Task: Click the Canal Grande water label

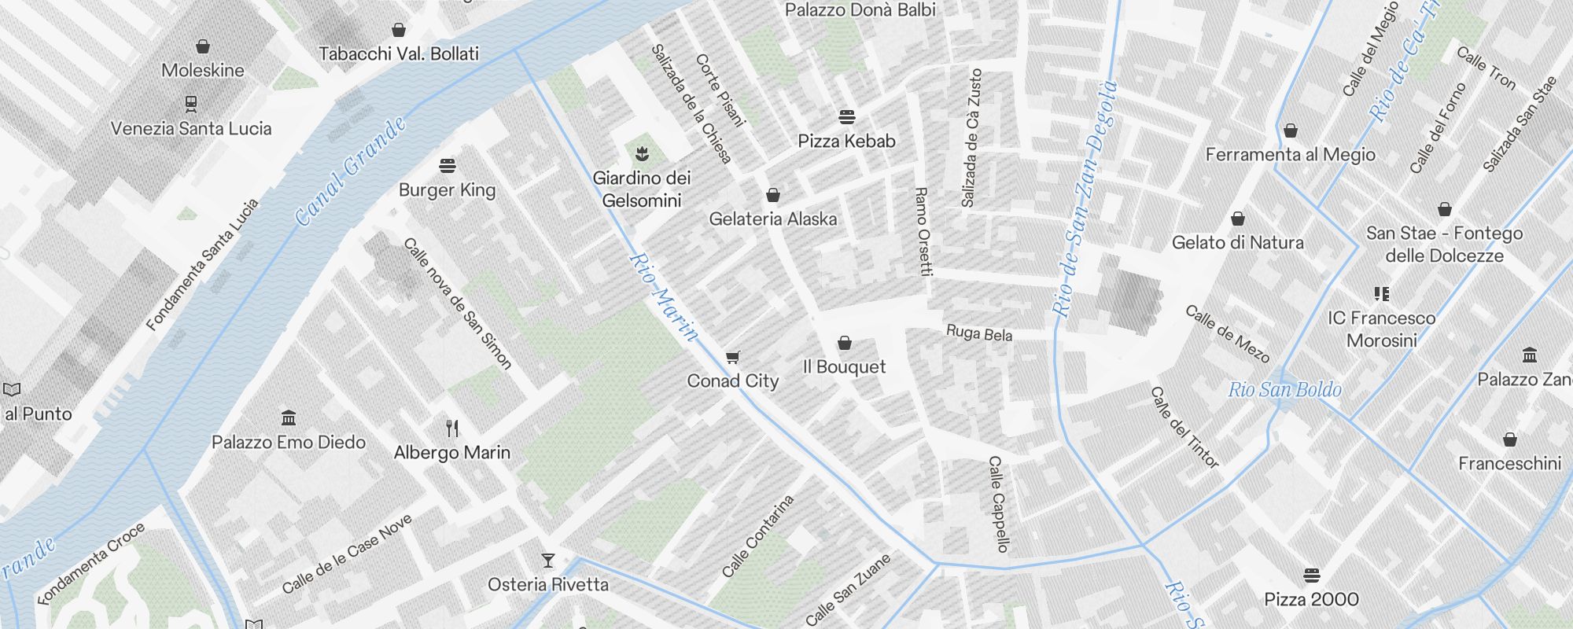Action: pos(350,171)
